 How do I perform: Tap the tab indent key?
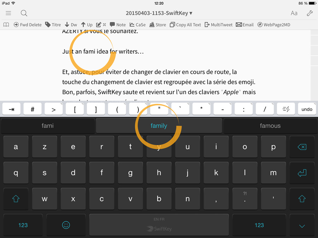pos(11,109)
